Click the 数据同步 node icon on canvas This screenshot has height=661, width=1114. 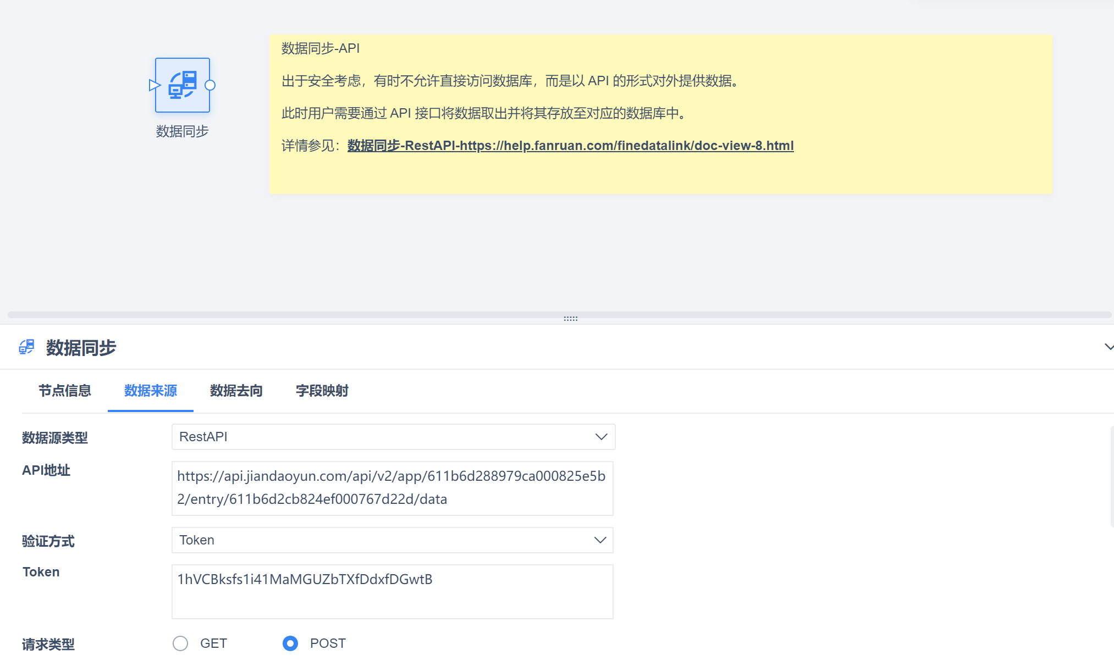(183, 85)
